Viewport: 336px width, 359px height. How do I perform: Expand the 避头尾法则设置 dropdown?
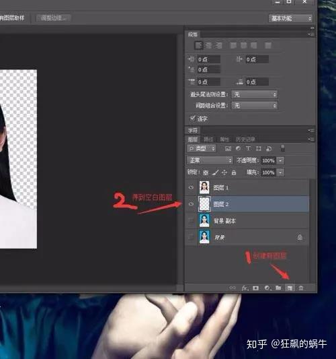coord(255,94)
